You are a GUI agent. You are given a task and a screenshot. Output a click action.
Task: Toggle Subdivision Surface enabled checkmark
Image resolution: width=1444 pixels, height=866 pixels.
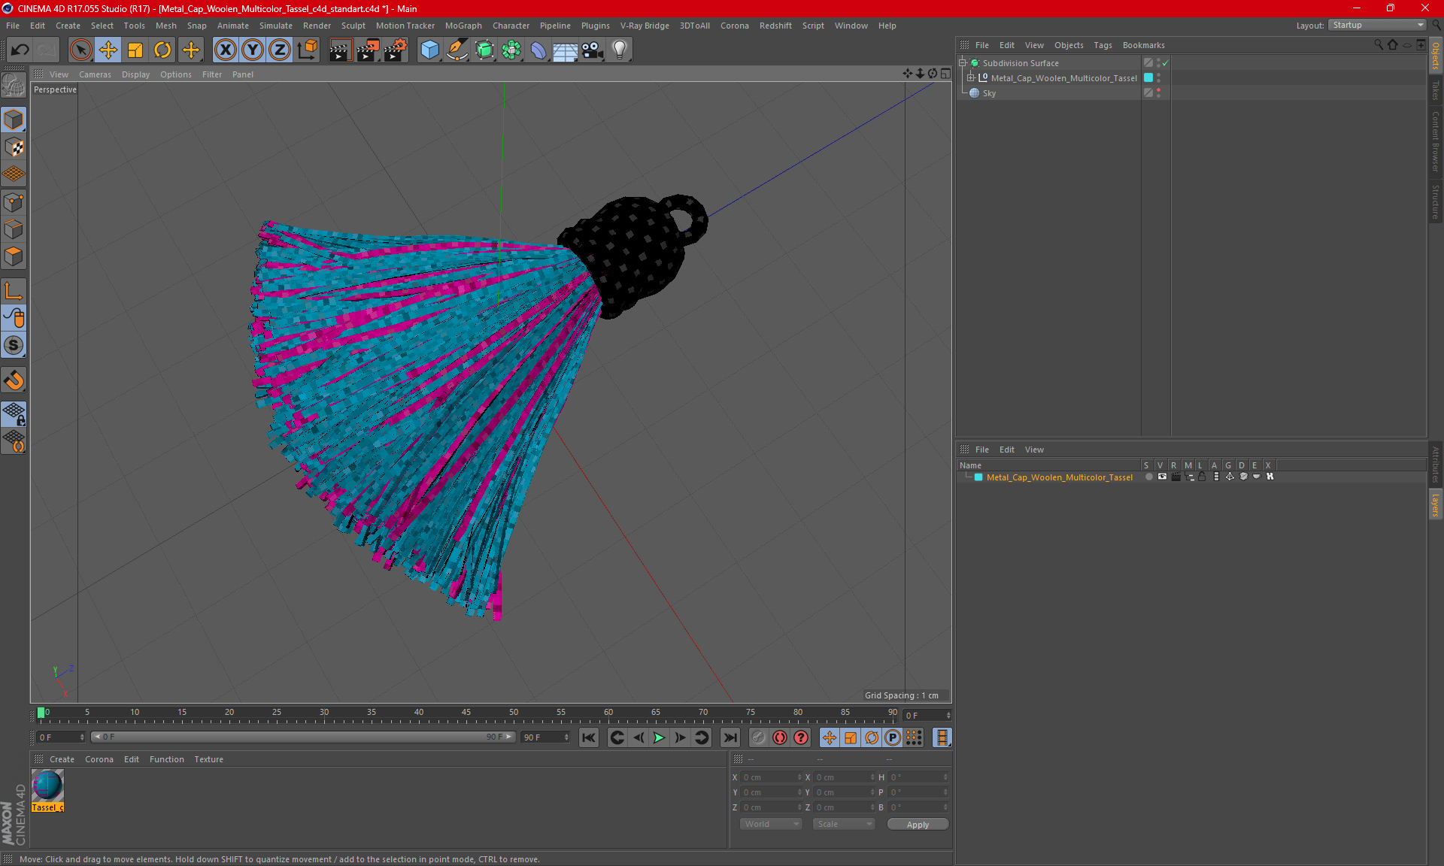pyautogui.click(x=1165, y=63)
